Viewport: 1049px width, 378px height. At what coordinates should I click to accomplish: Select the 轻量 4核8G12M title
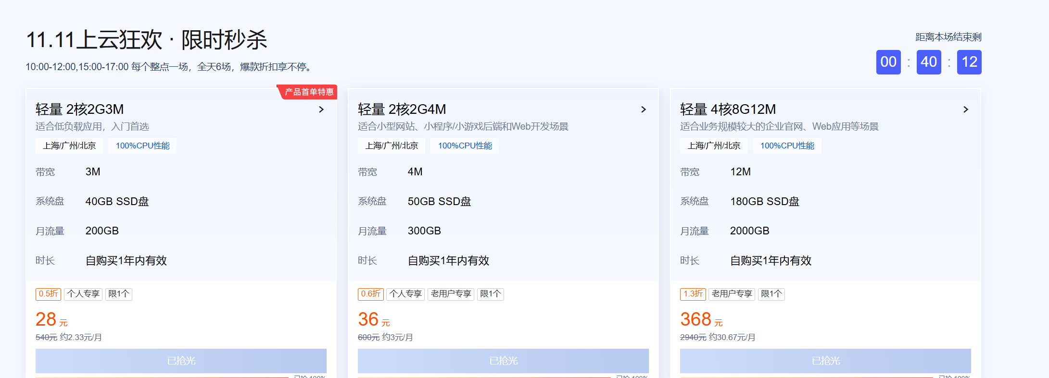tap(728, 110)
